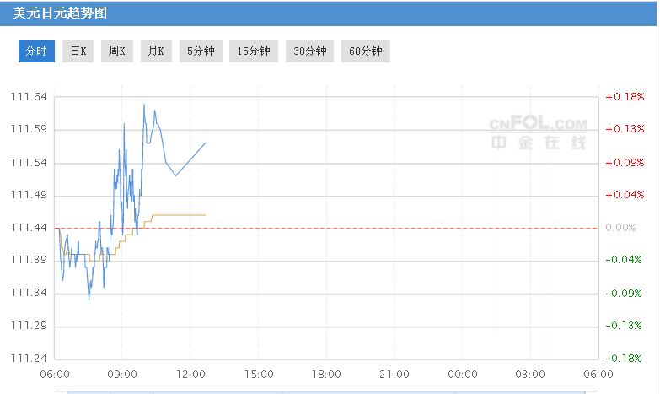Screen dimensions: 660x394
Task: Click the green -0.18% percentage label
Action: [x=624, y=359]
